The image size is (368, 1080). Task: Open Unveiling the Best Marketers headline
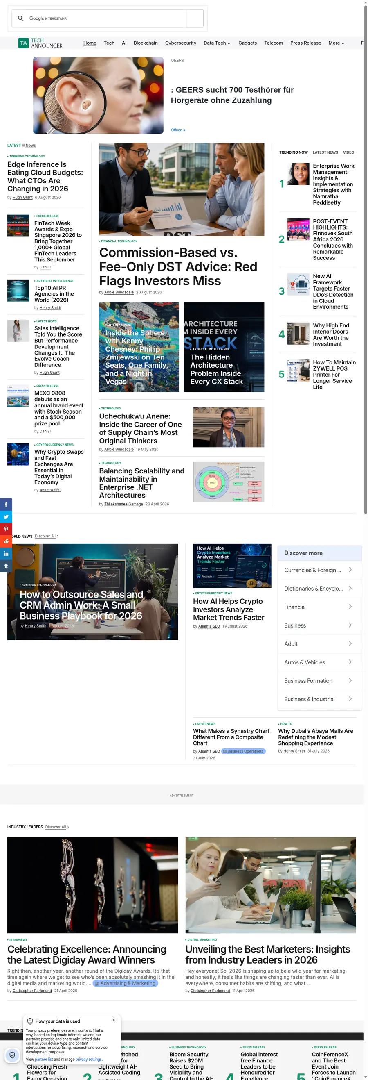(268, 955)
